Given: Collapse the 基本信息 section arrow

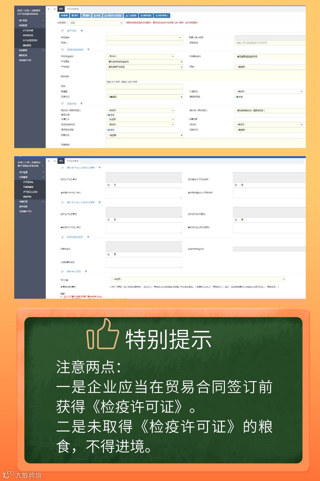Looking at the screenshot, I should coord(81,31).
